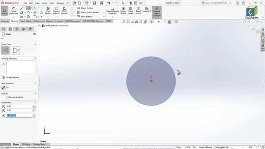Click the Convert Entities tool

56,11
